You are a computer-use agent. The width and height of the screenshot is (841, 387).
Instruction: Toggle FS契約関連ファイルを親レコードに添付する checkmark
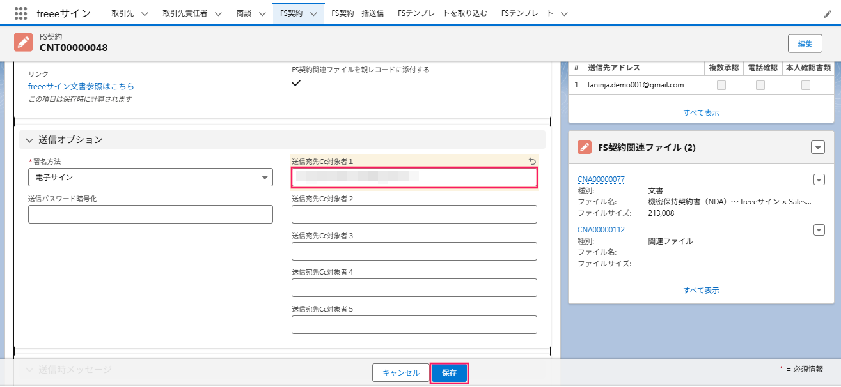296,83
